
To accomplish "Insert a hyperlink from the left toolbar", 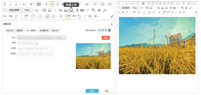I will click(x=16, y=16).
